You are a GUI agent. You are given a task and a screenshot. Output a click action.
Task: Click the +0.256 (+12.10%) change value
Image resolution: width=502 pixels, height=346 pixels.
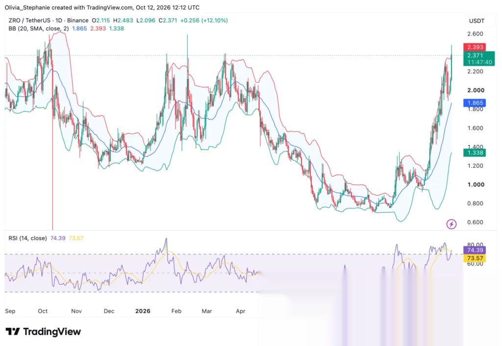coord(204,21)
